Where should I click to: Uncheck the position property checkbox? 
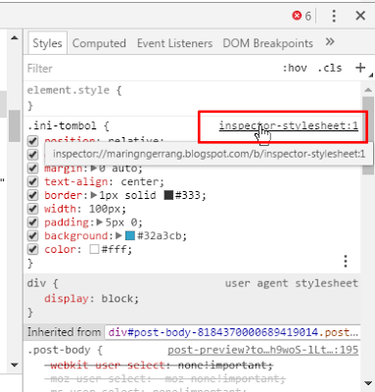(x=32, y=141)
